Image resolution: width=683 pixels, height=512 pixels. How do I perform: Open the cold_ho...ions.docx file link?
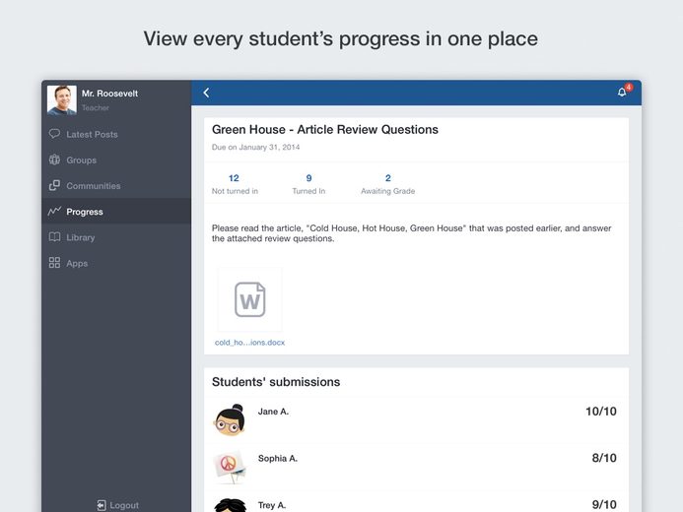tap(249, 343)
